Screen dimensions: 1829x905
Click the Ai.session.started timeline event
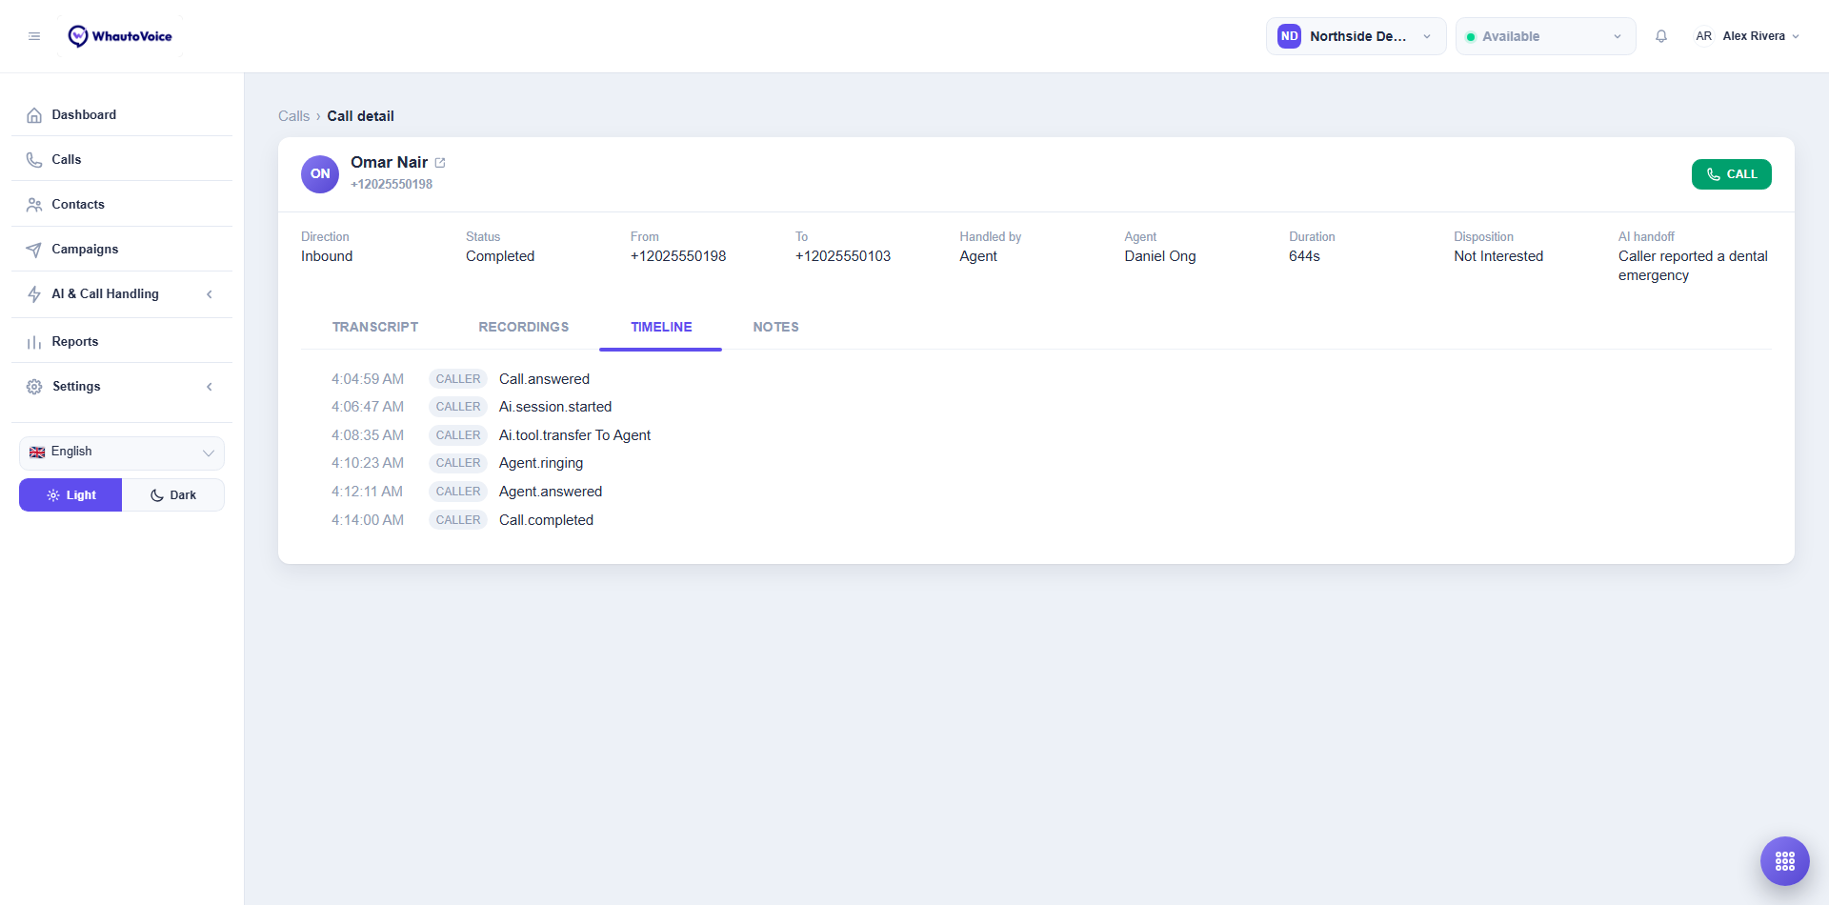(555, 407)
